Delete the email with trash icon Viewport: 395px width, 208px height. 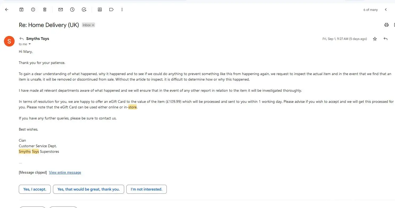[x=45, y=10]
